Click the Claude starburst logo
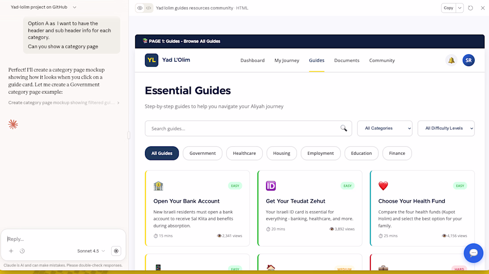The width and height of the screenshot is (489, 274). 13,125
